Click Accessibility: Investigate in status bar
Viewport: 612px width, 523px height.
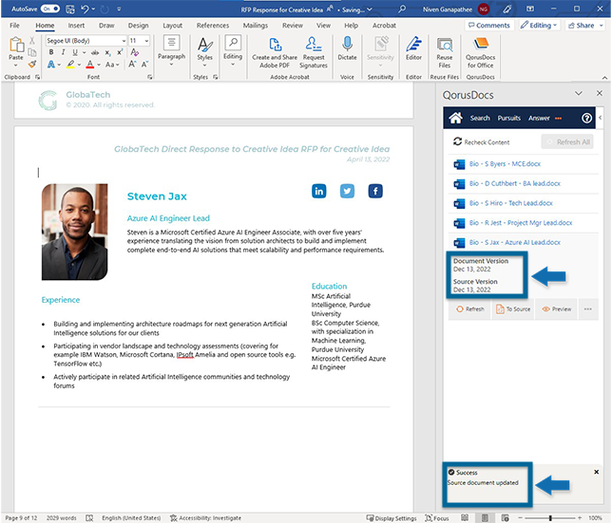click(205, 518)
